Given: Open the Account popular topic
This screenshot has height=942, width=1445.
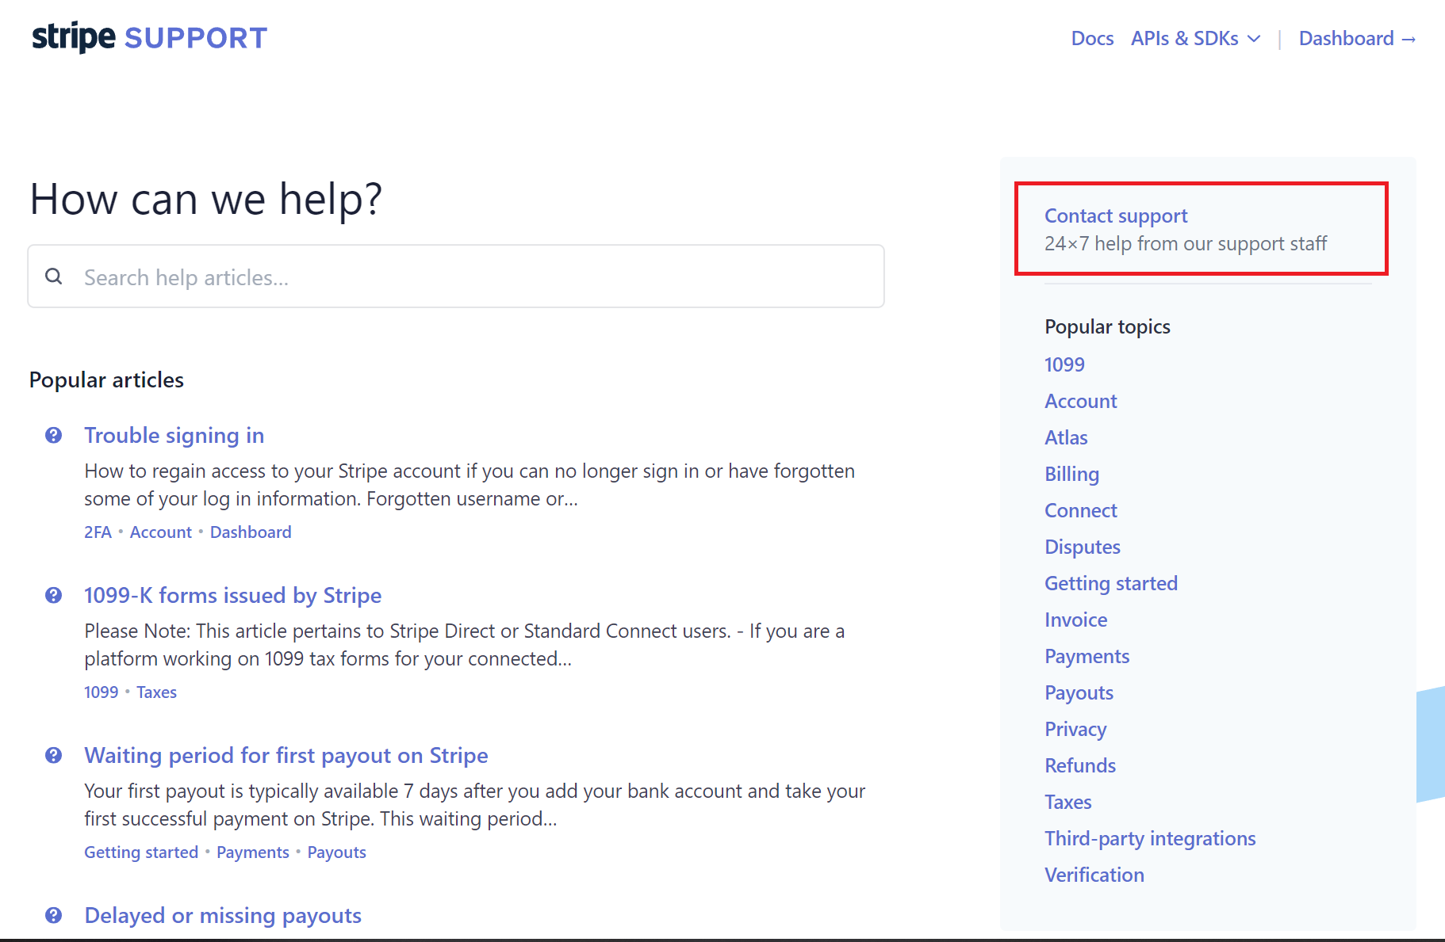Looking at the screenshot, I should click(1081, 401).
